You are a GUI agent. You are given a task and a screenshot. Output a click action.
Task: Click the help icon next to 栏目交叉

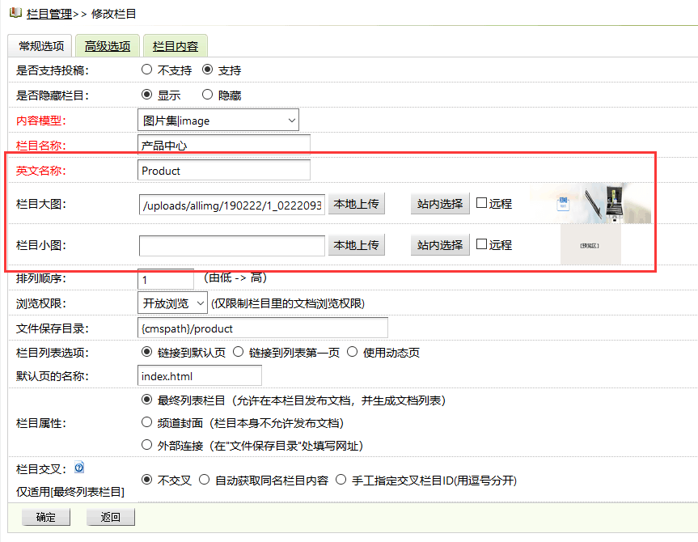pos(79,468)
